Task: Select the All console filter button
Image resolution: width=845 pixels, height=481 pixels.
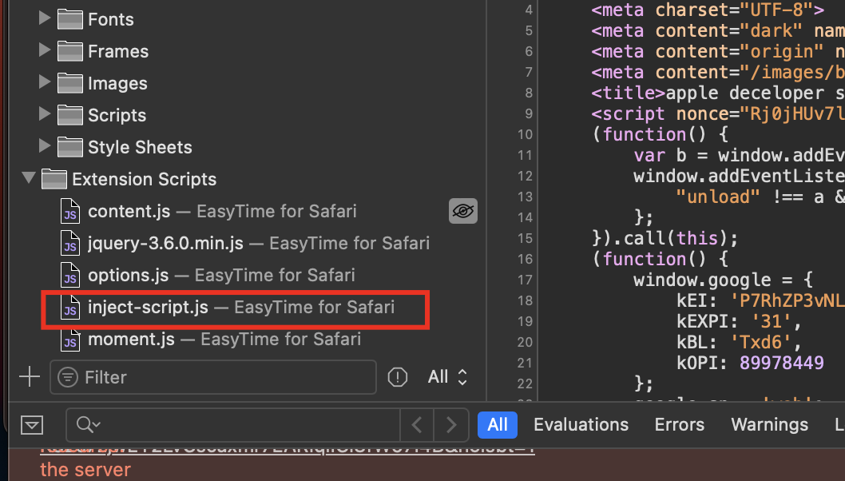Action: (497, 425)
